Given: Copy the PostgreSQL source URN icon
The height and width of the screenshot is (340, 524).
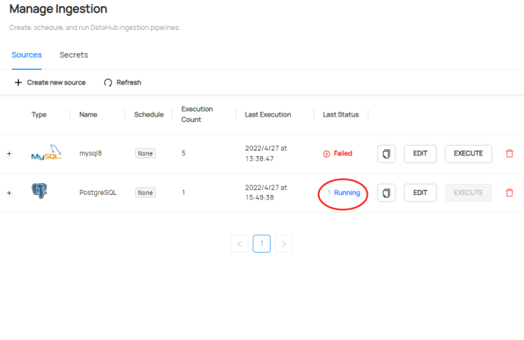Looking at the screenshot, I should [386, 193].
